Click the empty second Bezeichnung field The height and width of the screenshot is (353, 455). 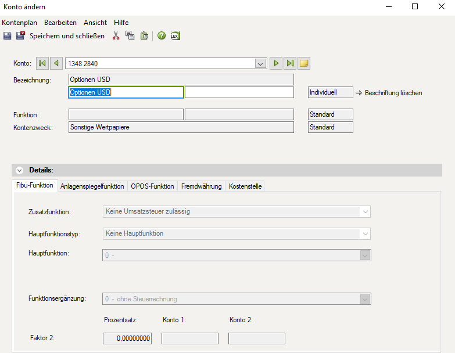tap(239, 92)
